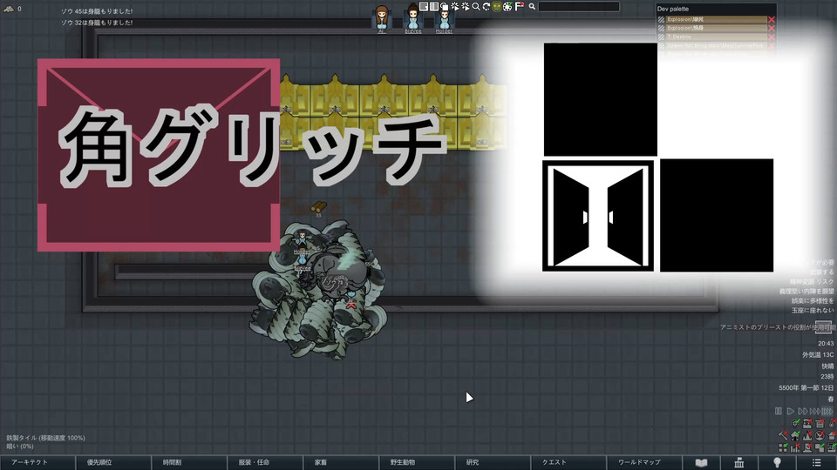The image size is (837, 470).
Task: Open the debug log window icon
Action: (x=424, y=6)
